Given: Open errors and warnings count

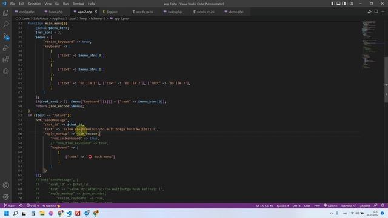Looking at the screenshot, I should click(33, 206).
